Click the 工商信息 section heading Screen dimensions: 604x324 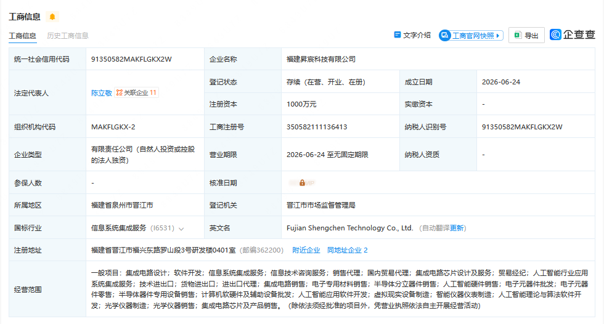25,17
